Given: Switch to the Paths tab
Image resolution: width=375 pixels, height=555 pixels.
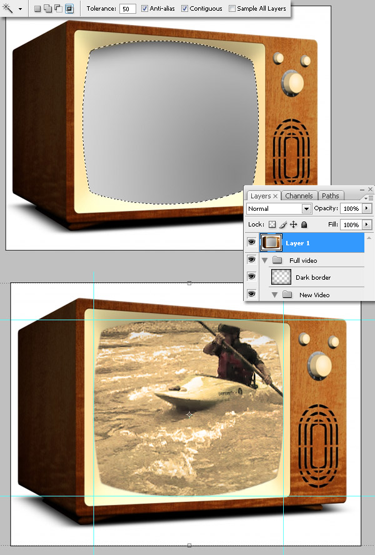Looking at the screenshot, I should (x=331, y=196).
